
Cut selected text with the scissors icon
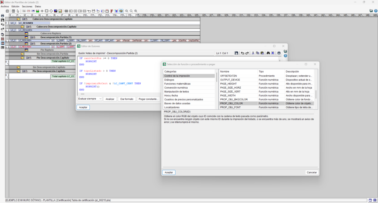pyautogui.click(x=253, y=53)
